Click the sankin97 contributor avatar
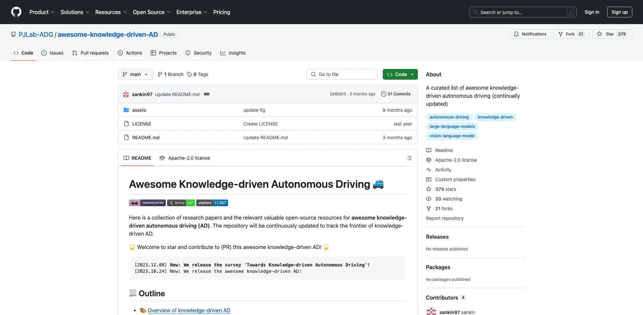 point(431,311)
